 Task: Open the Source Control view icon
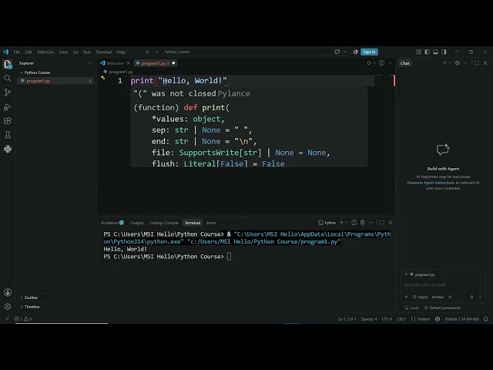tap(8, 92)
